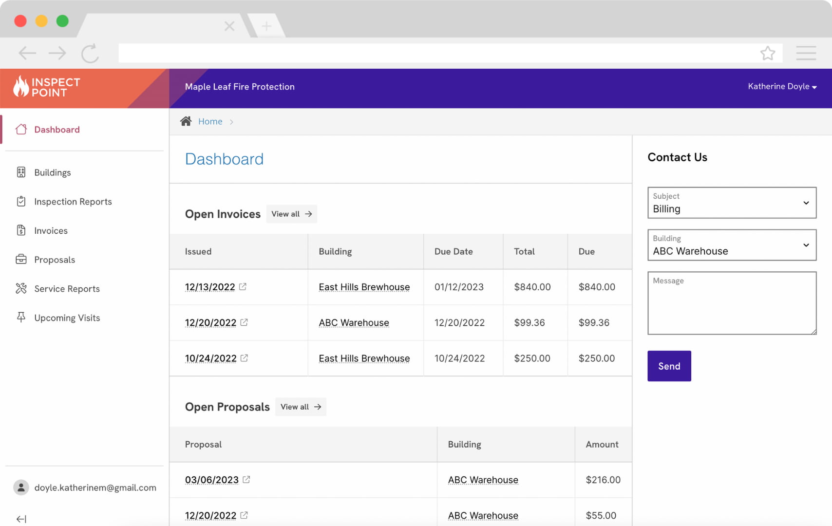Click the $216.00 proposal amount

(x=603, y=480)
